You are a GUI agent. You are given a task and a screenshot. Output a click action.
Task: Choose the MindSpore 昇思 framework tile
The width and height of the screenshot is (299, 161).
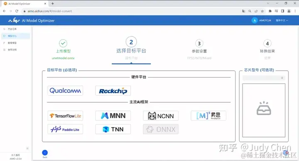(208, 116)
